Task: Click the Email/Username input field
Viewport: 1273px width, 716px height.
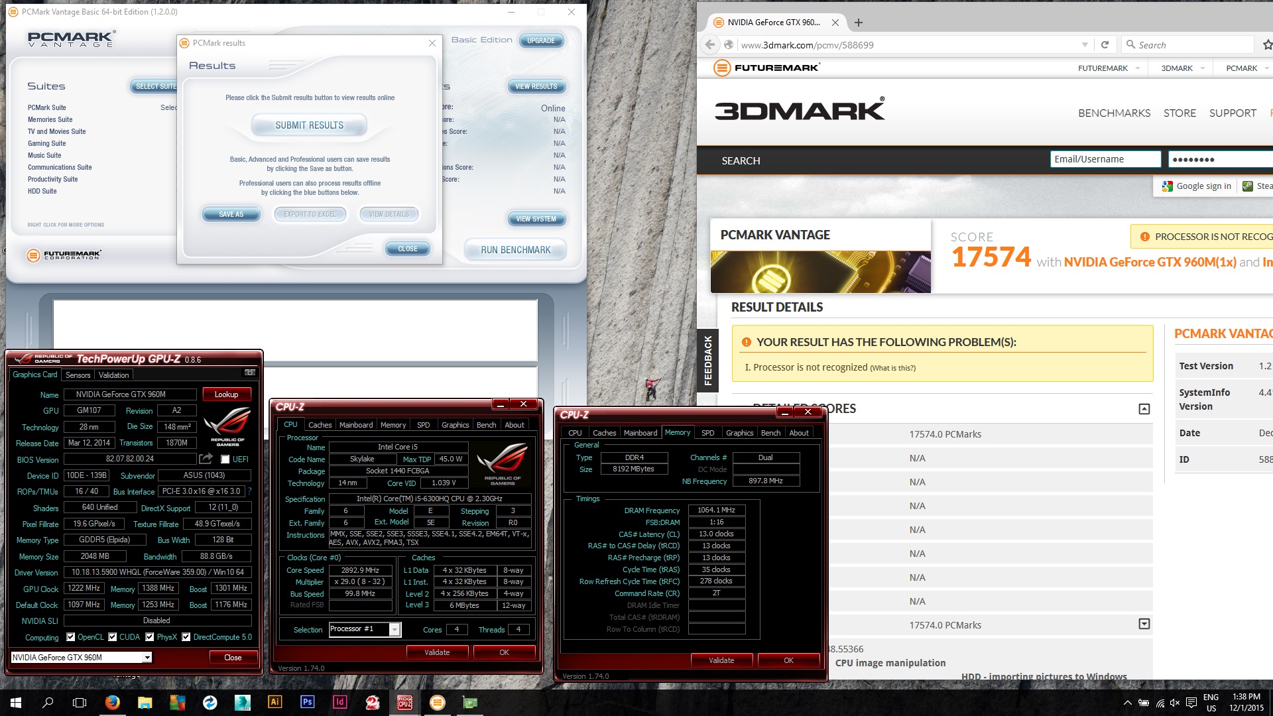Action: tap(1106, 159)
